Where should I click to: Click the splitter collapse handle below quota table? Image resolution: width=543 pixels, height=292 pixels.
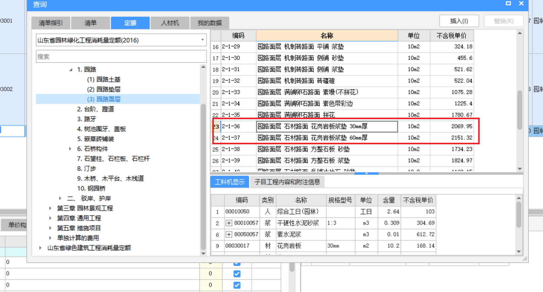click(x=366, y=173)
